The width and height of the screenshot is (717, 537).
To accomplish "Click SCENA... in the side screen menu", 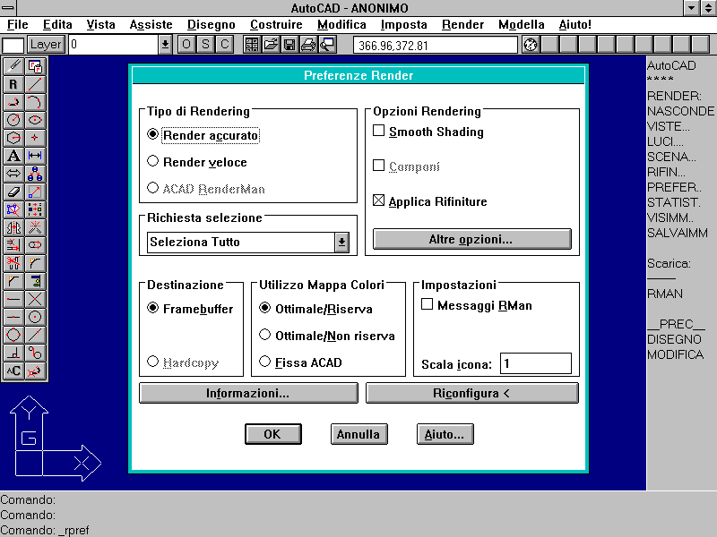I will tap(671, 158).
